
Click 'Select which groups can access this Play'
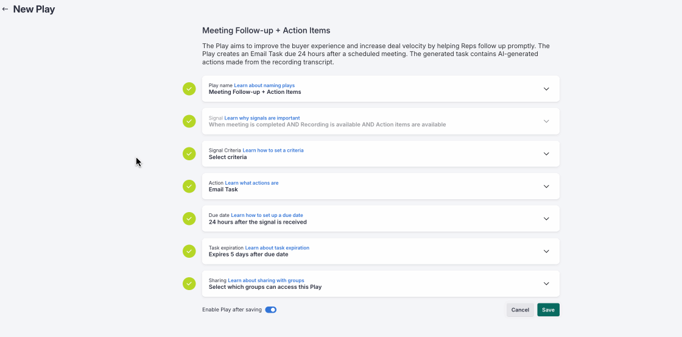265,287
